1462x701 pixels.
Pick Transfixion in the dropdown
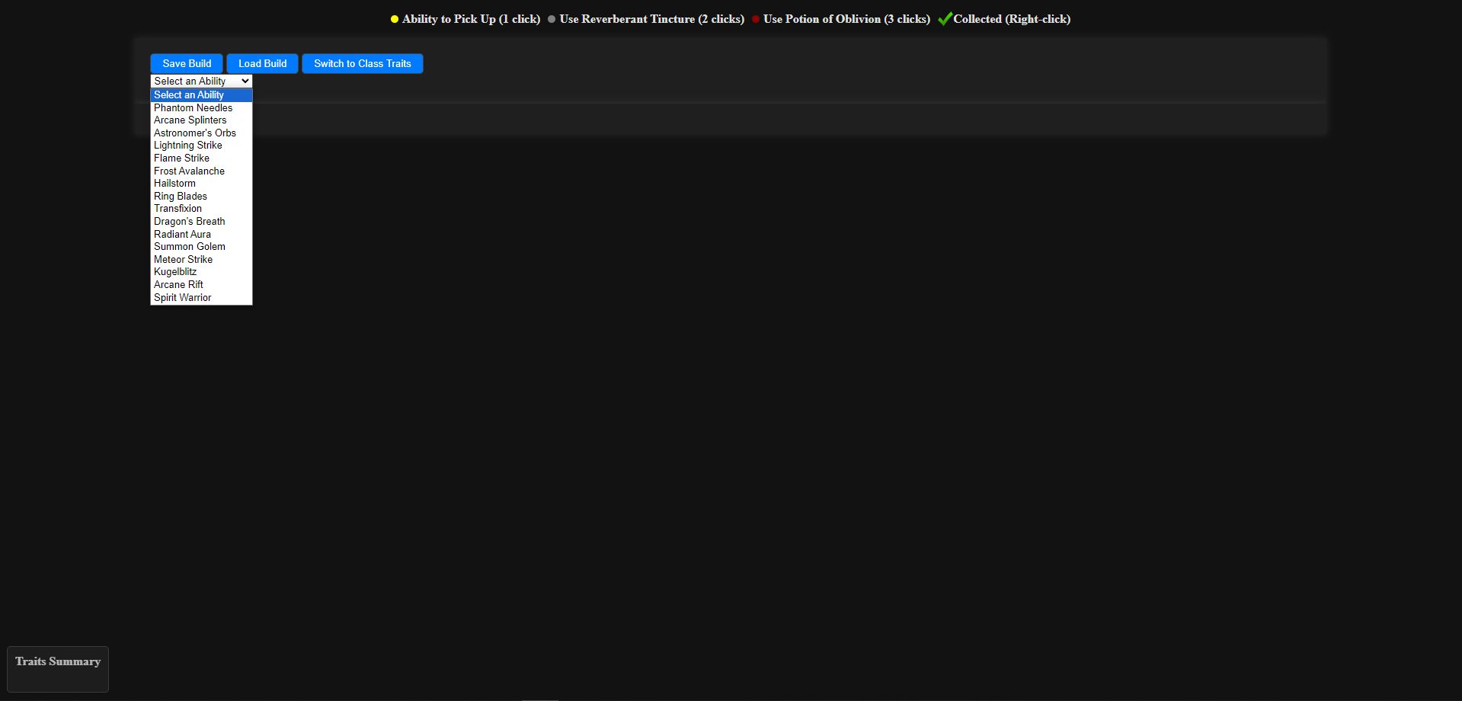pyautogui.click(x=201, y=209)
